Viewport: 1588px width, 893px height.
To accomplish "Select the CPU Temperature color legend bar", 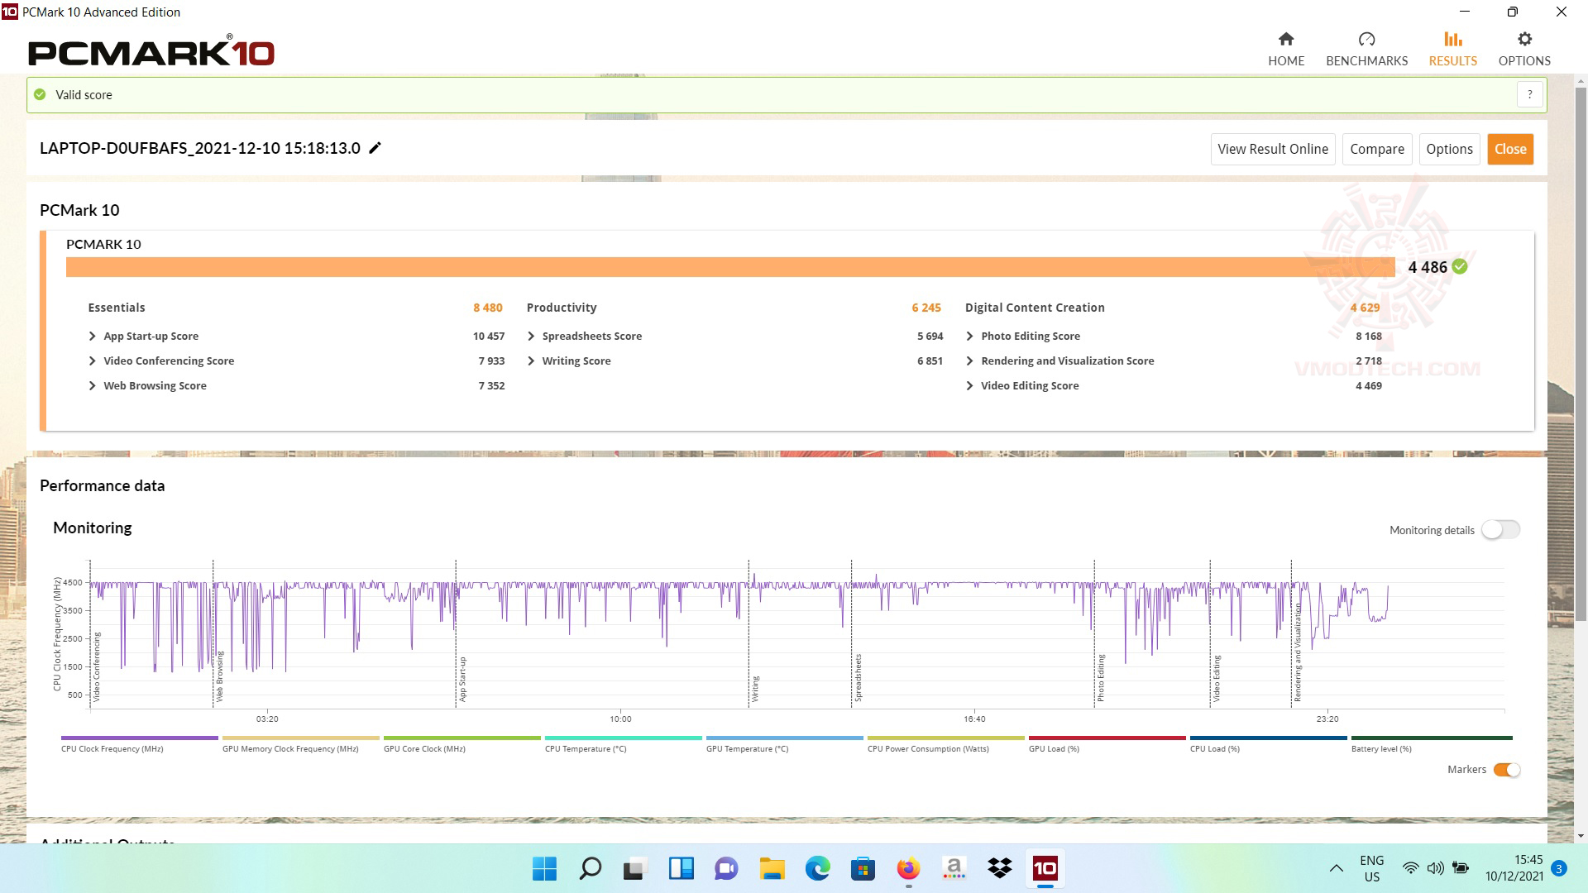I will point(623,738).
